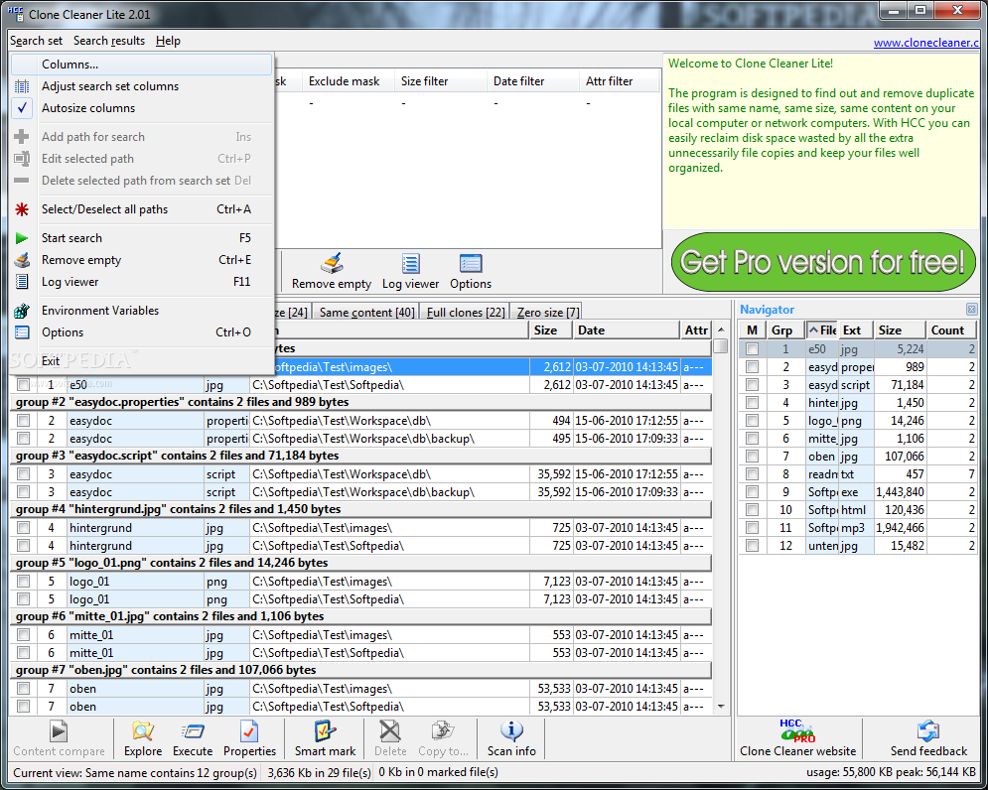The height and width of the screenshot is (790, 988).
Task: Close the Navigator panel with its corner icon
Action: [x=971, y=310]
